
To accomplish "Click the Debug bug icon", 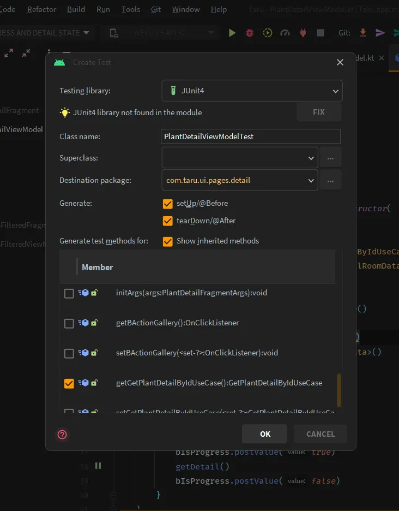I will click(250, 33).
